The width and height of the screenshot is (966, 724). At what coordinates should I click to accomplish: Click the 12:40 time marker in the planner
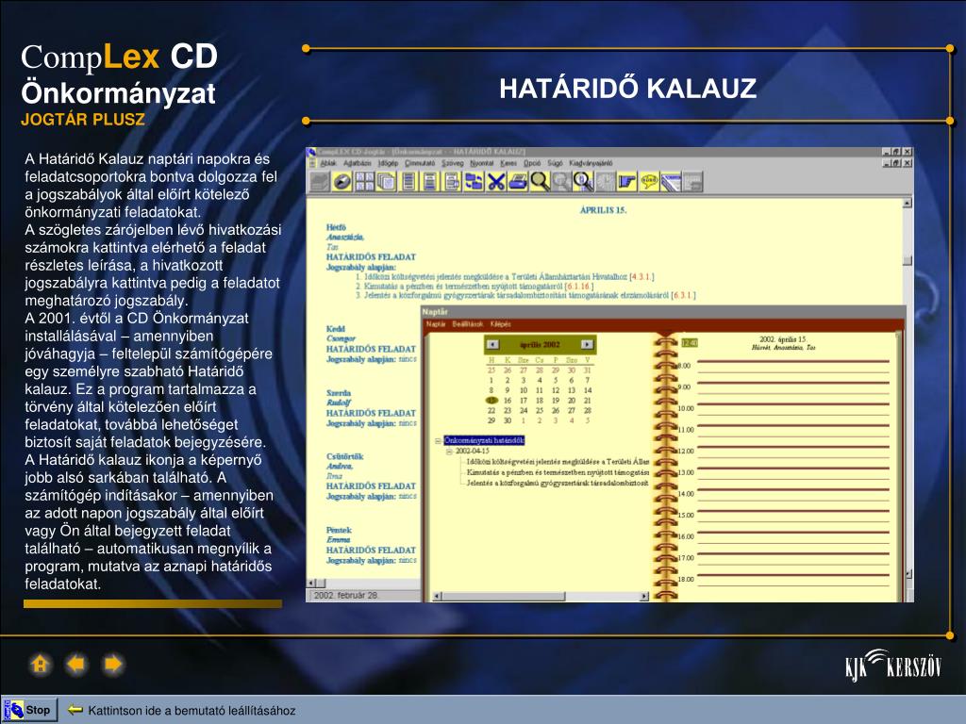tap(690, 343)
